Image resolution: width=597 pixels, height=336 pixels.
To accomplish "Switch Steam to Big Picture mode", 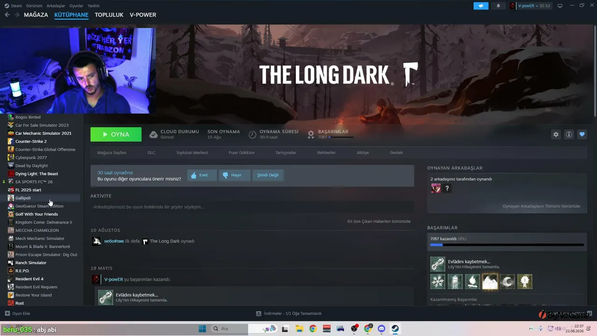I will point(560,6).
